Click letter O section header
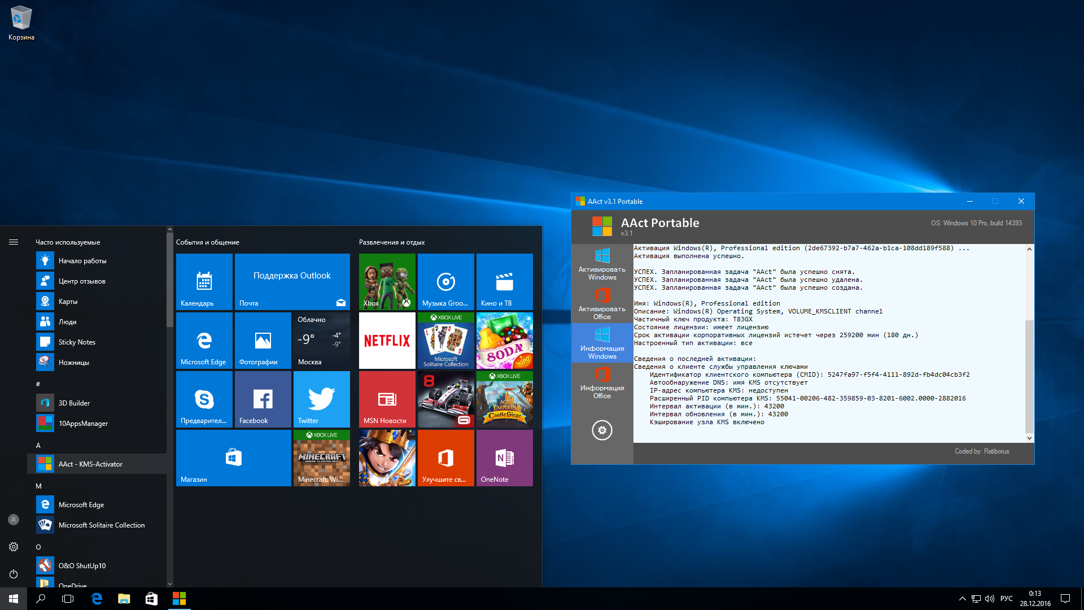 38,547
